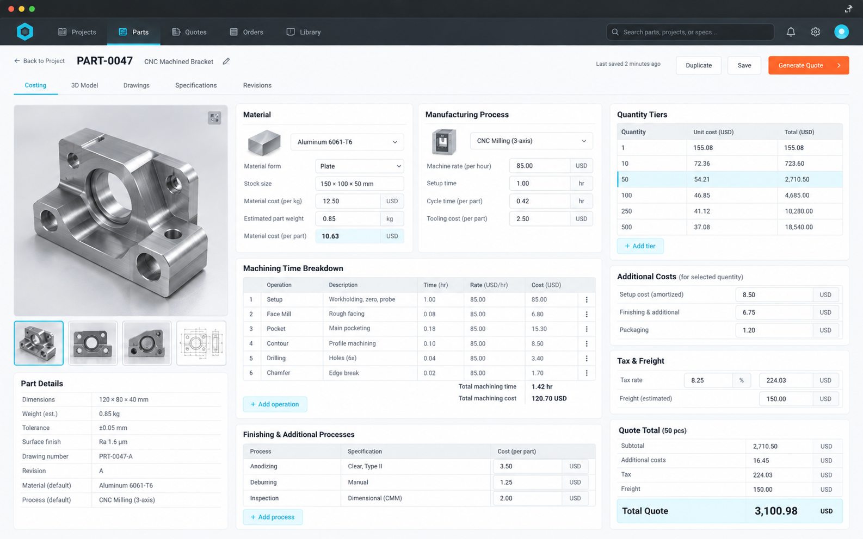863x539 pixels.
Task: Select the 100 quantity tier row
Action: [x=729, y=195]
